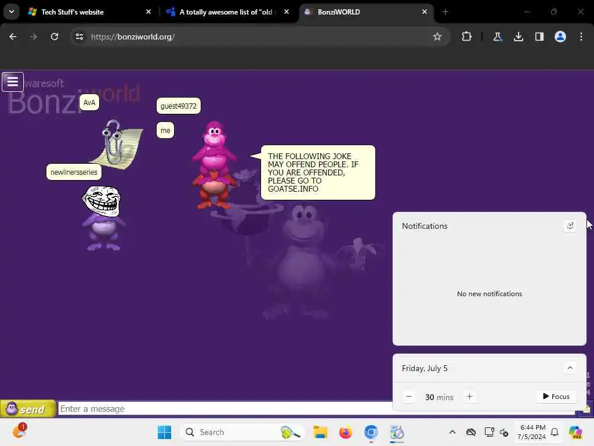The image size is (594, 446).
Task: Click the goatse.info joke speech bubble
Action: coord(317,172)
